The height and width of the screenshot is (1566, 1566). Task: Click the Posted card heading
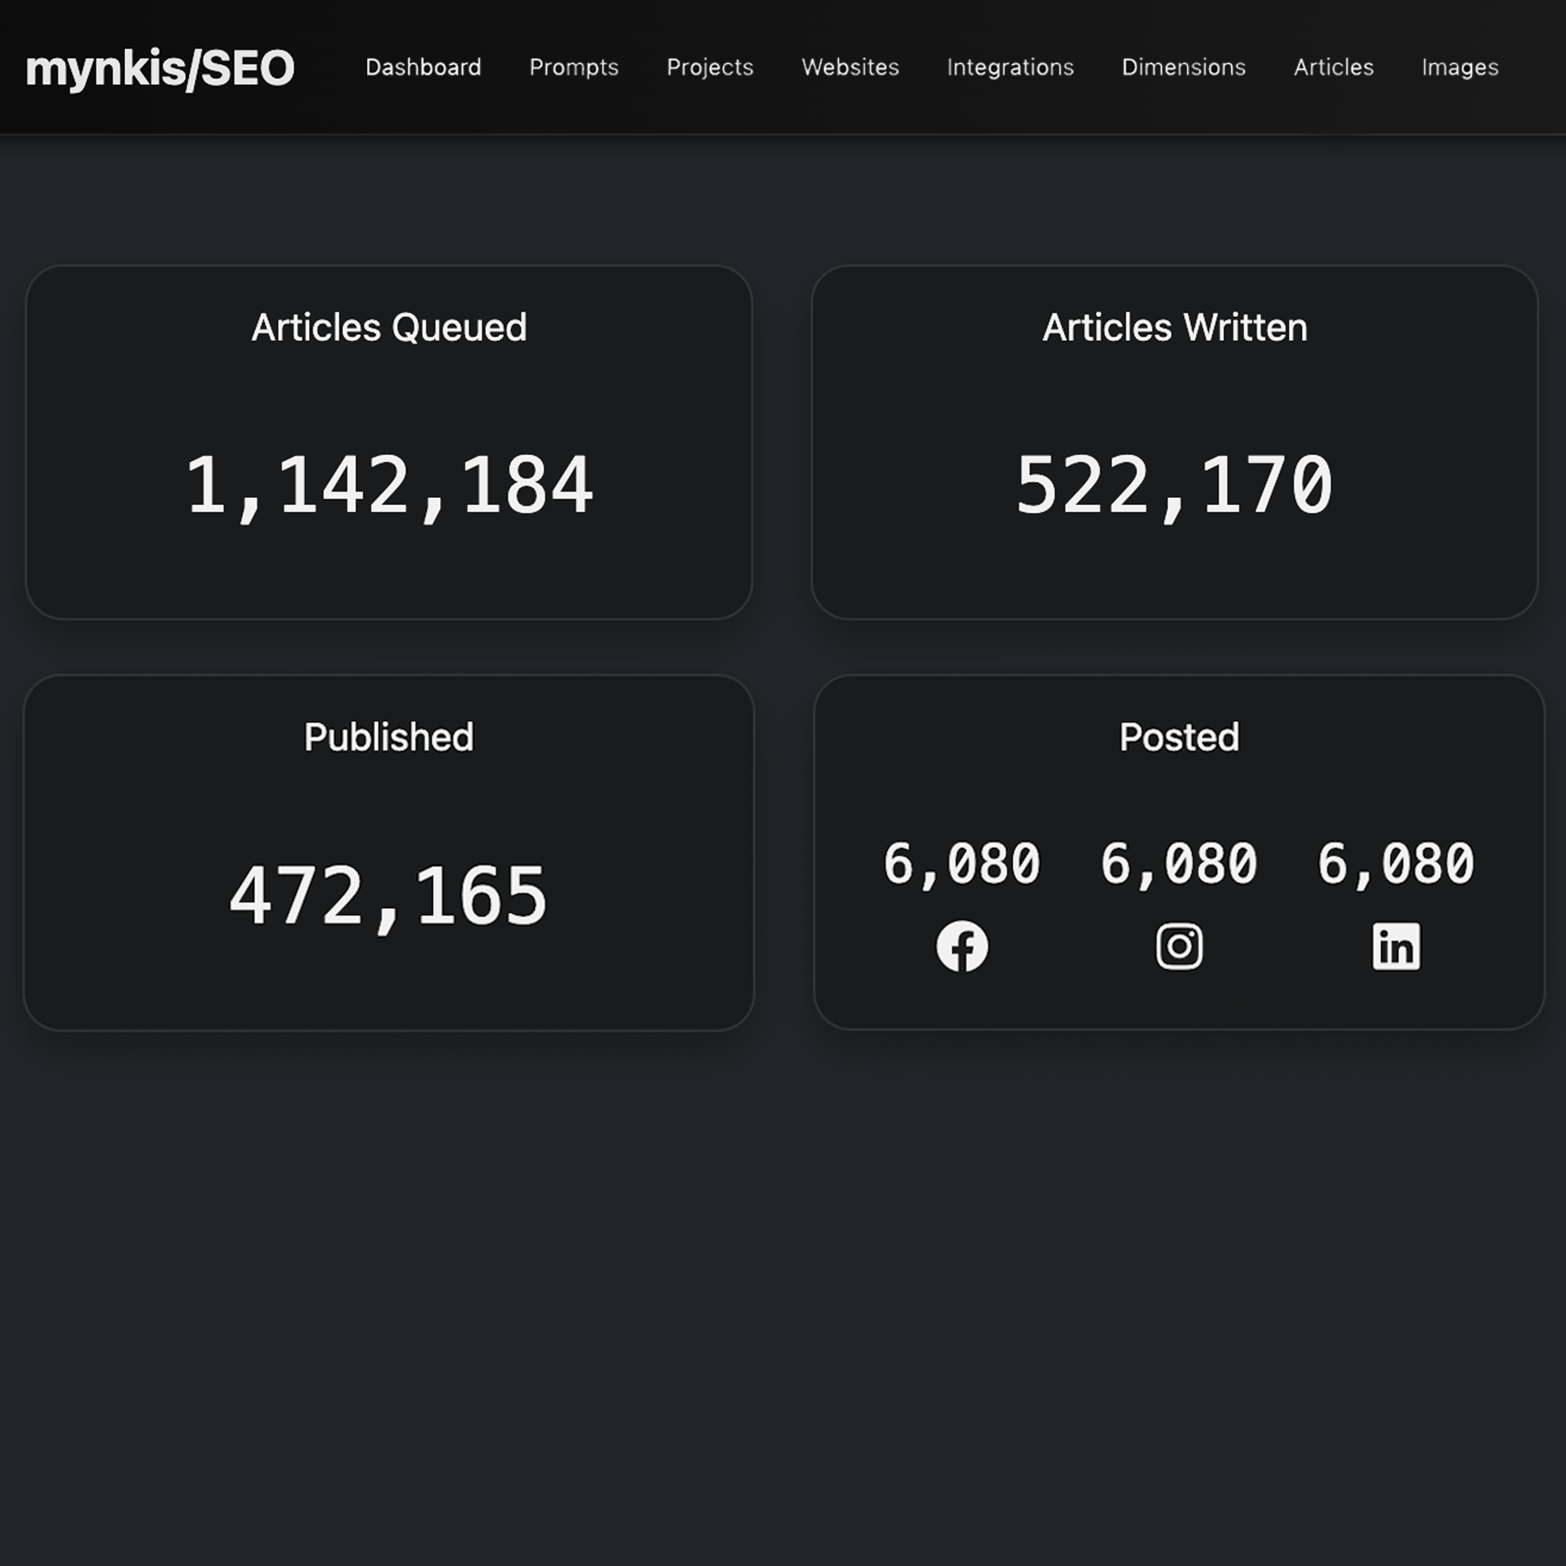(x=1178, y=737)
